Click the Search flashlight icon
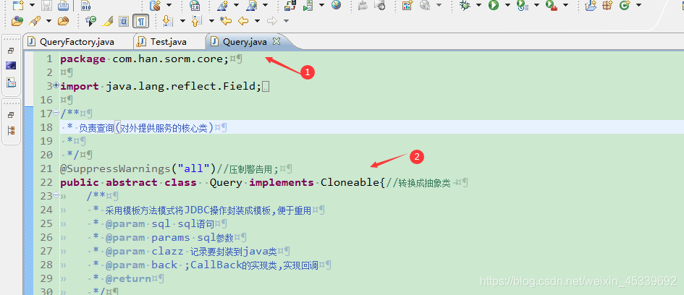Screen dimensions: 684x295 (35, 20)
